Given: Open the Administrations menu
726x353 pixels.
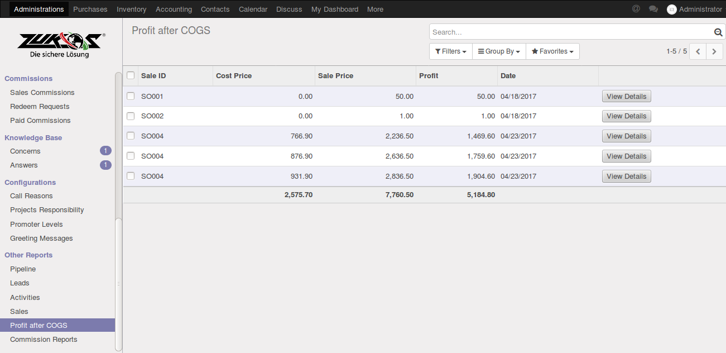Looking at the screenshot, I should [x=39, y=9].
